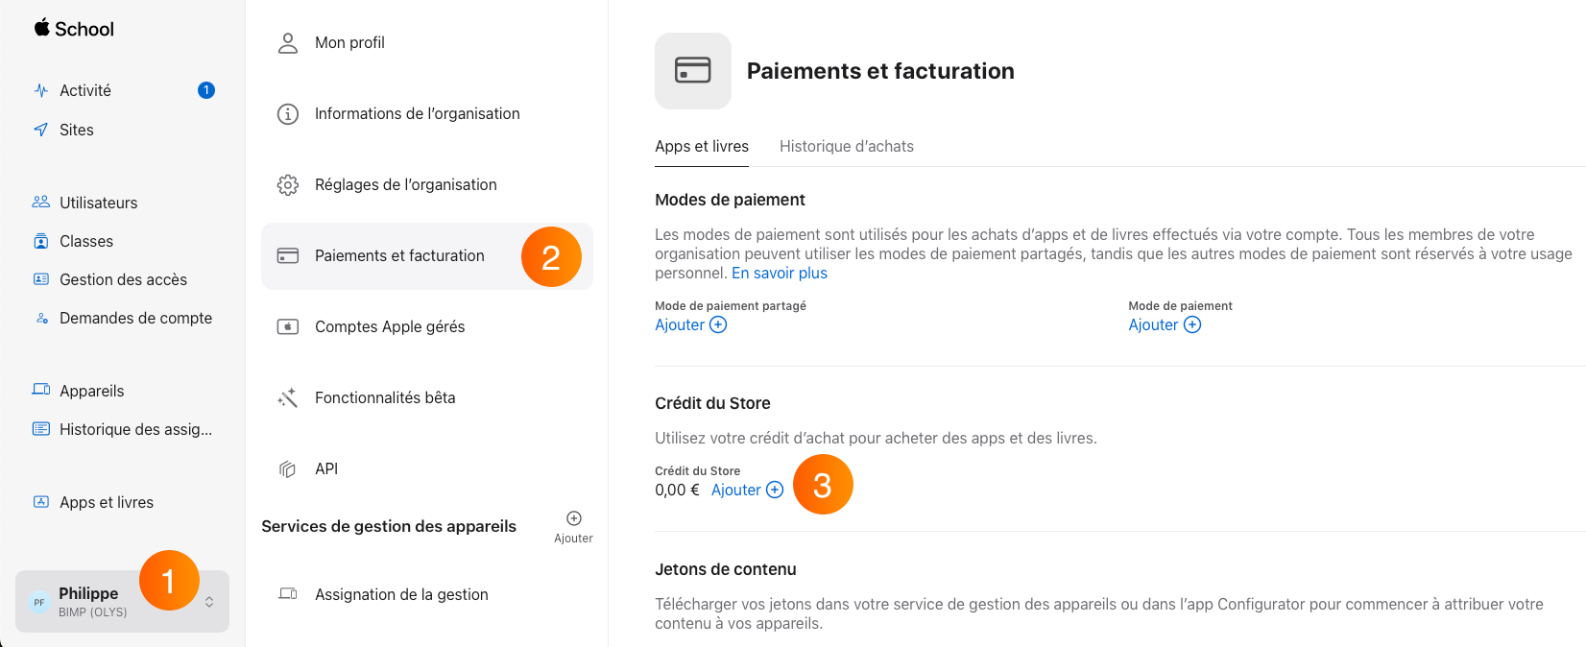Open the API settings entry
Image resolution: width=1586 pixels, height=647 pixels.
tap(427, 468)
